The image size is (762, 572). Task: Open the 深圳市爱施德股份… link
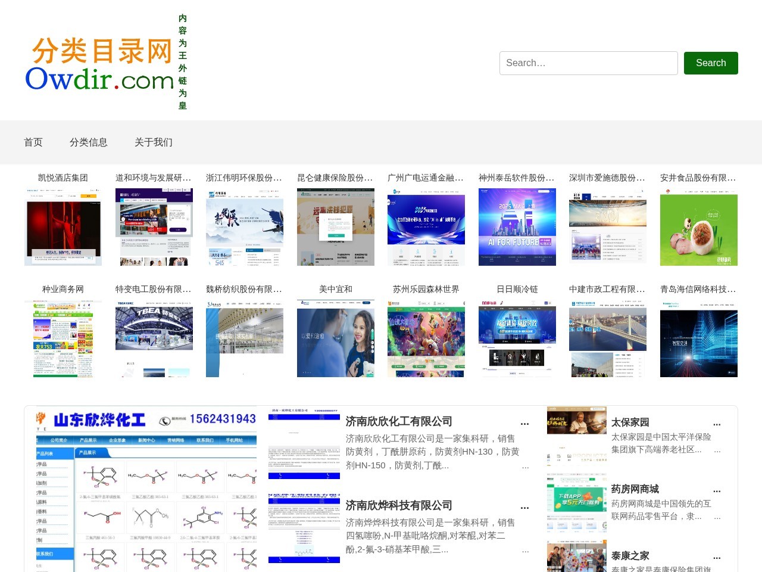click(x=607, y=178)
